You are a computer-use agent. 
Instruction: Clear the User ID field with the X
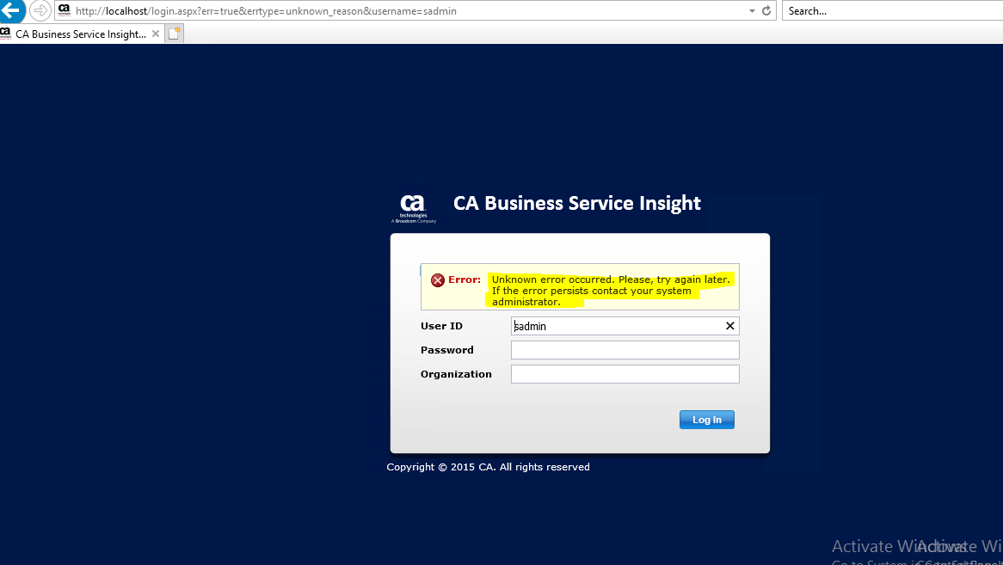(x=730, y=326)
